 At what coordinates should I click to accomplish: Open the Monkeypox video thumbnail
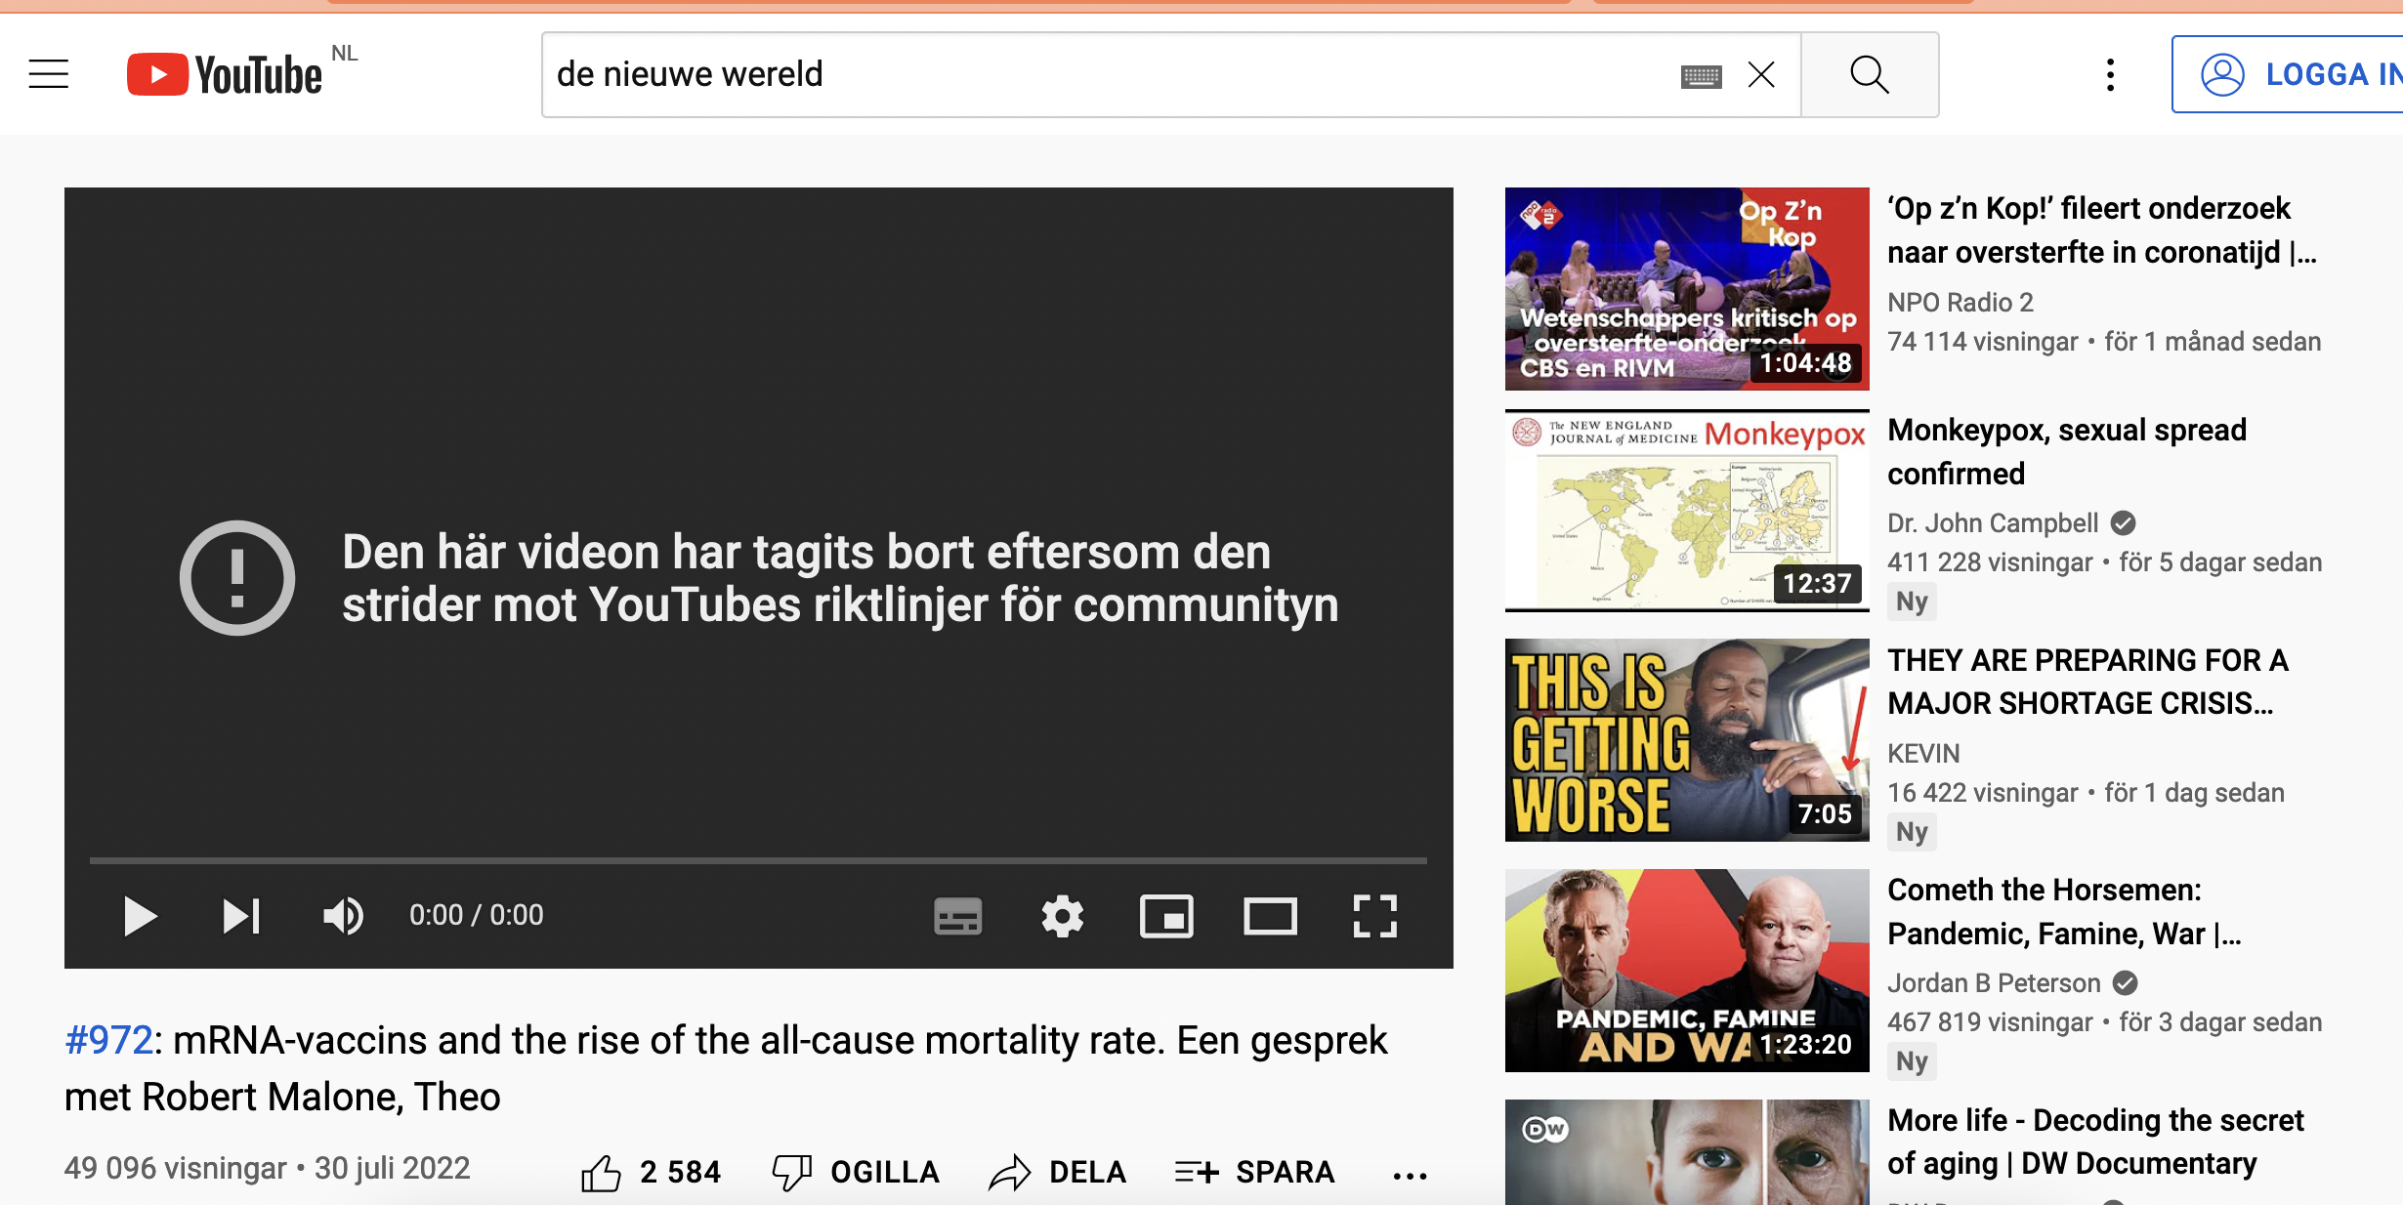(1687, 511)
